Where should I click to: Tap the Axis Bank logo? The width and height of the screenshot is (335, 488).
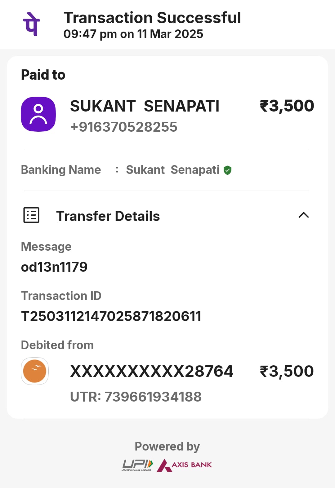184,465
